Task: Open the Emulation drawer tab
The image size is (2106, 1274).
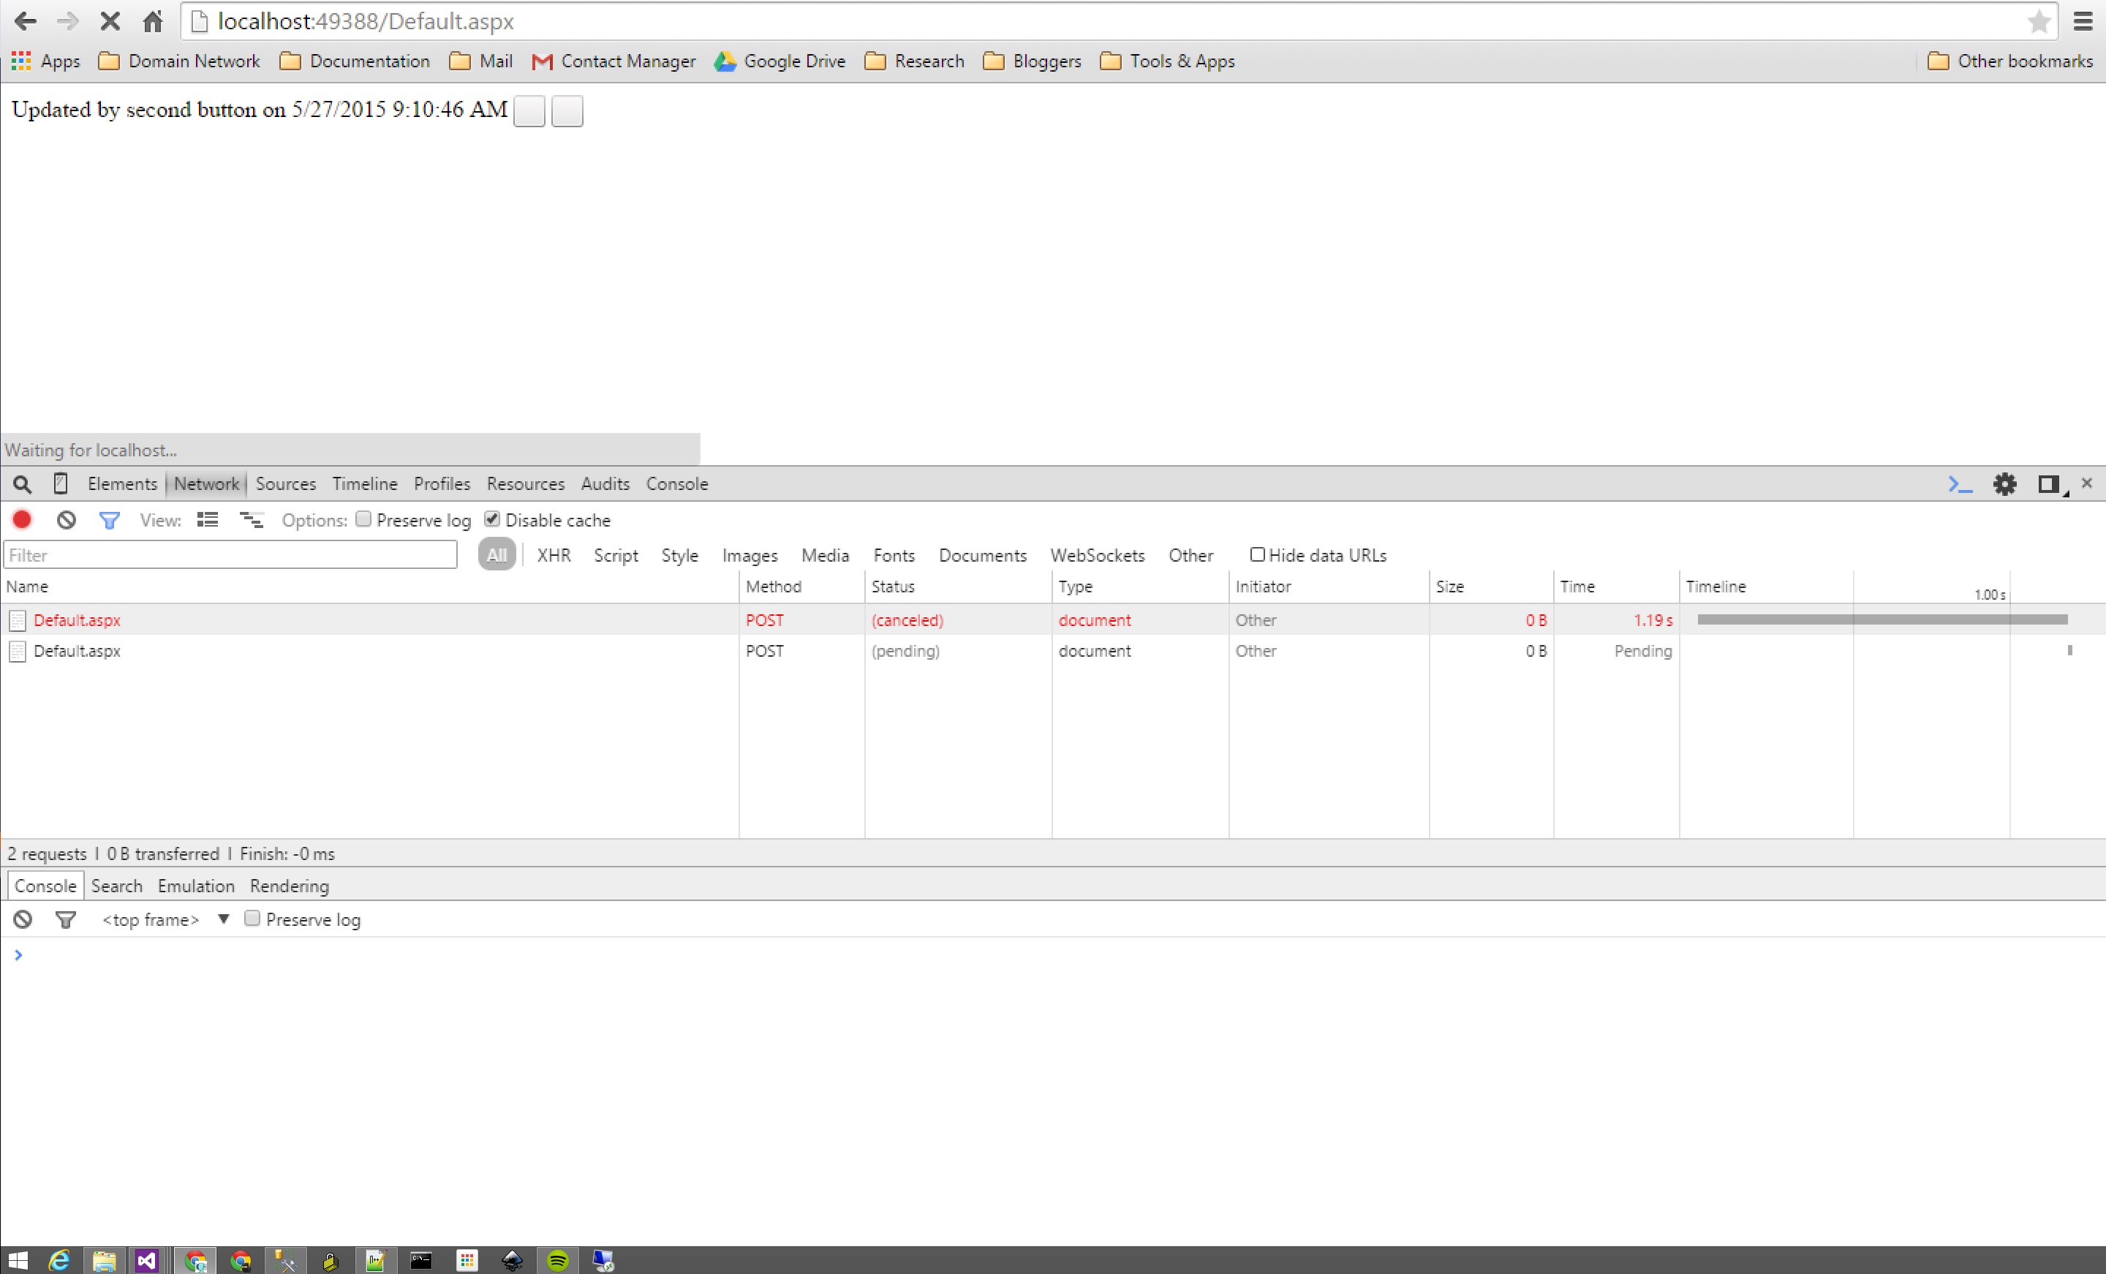Action: 196,886
